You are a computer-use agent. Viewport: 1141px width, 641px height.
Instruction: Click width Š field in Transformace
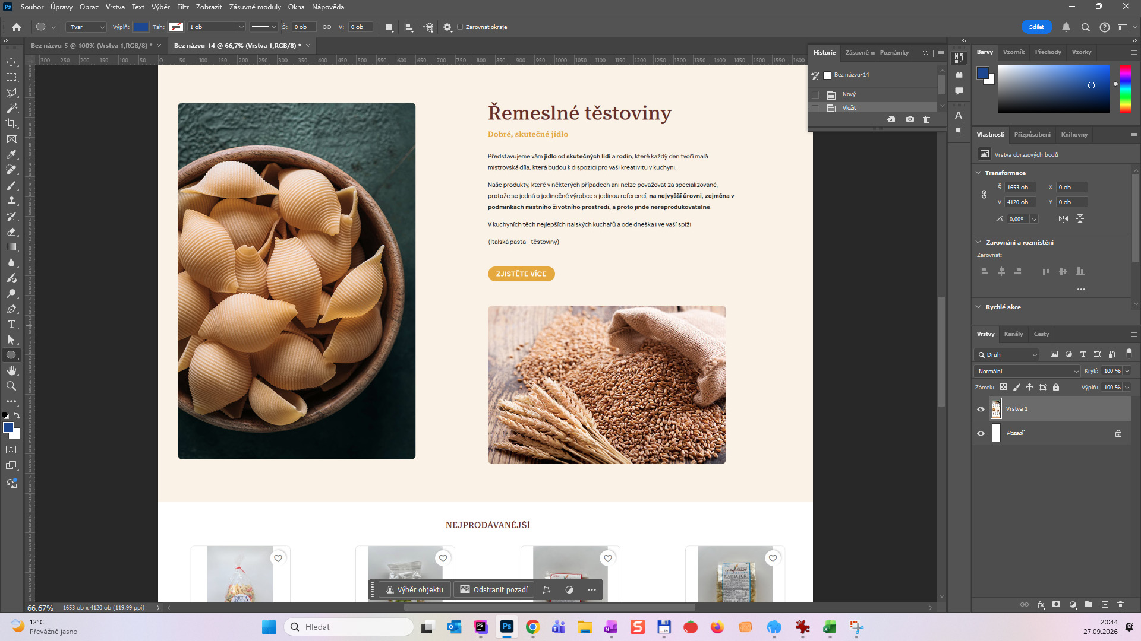pyautogui.click(x=1020, y=188)
